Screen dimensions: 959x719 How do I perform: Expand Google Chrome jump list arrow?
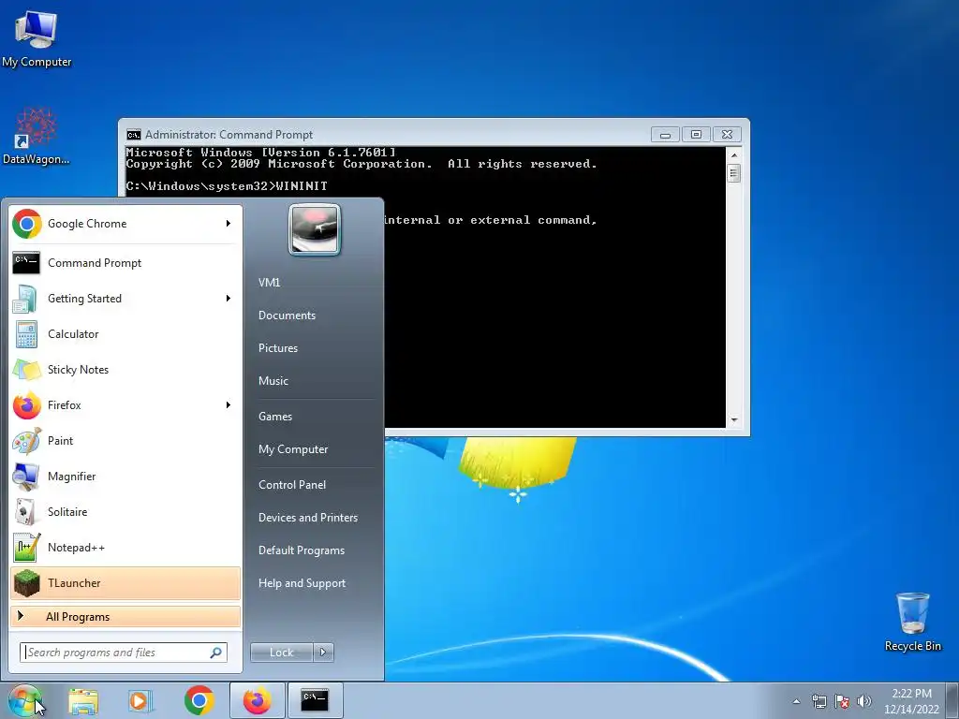[x=229, y=224]
